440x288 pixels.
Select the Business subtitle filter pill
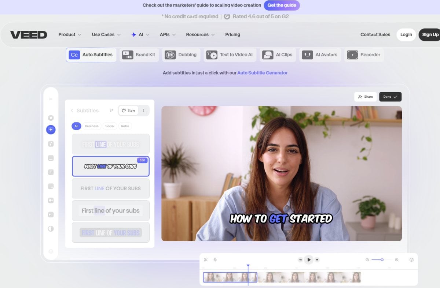point(92,126)
